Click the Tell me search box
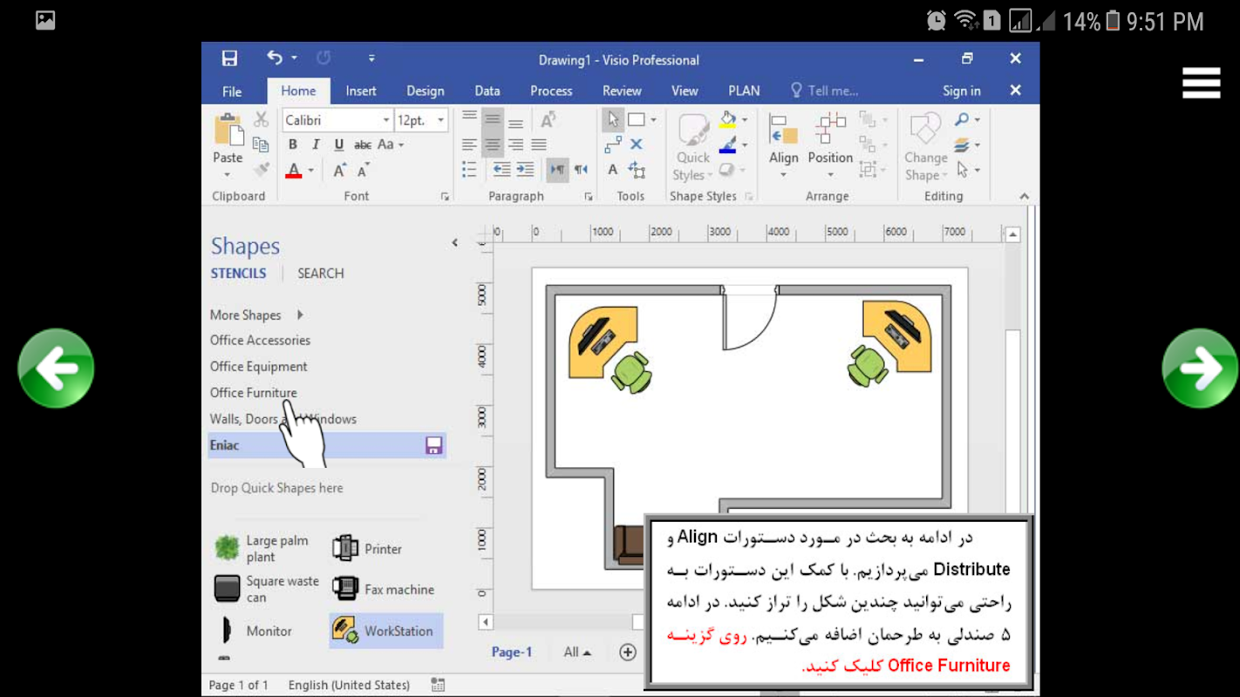The image size is (1240, 697). (824, 91)
